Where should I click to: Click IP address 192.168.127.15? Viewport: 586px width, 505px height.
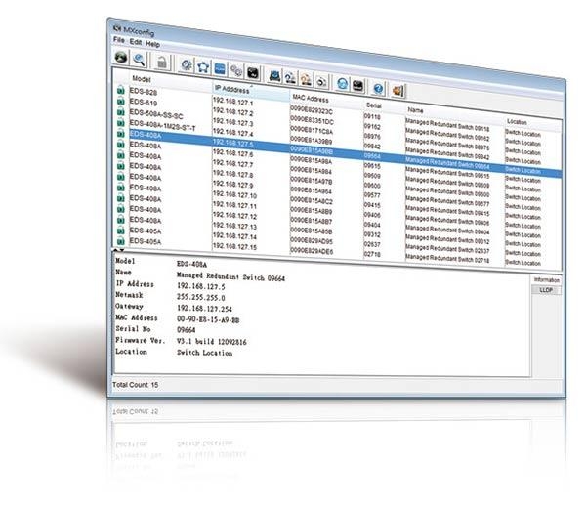point(234,246)
